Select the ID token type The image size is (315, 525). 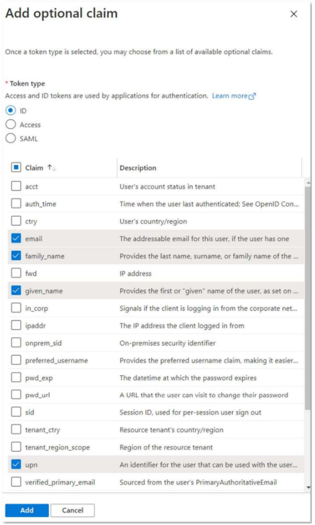pyautogui.click(x=11, y=110)
